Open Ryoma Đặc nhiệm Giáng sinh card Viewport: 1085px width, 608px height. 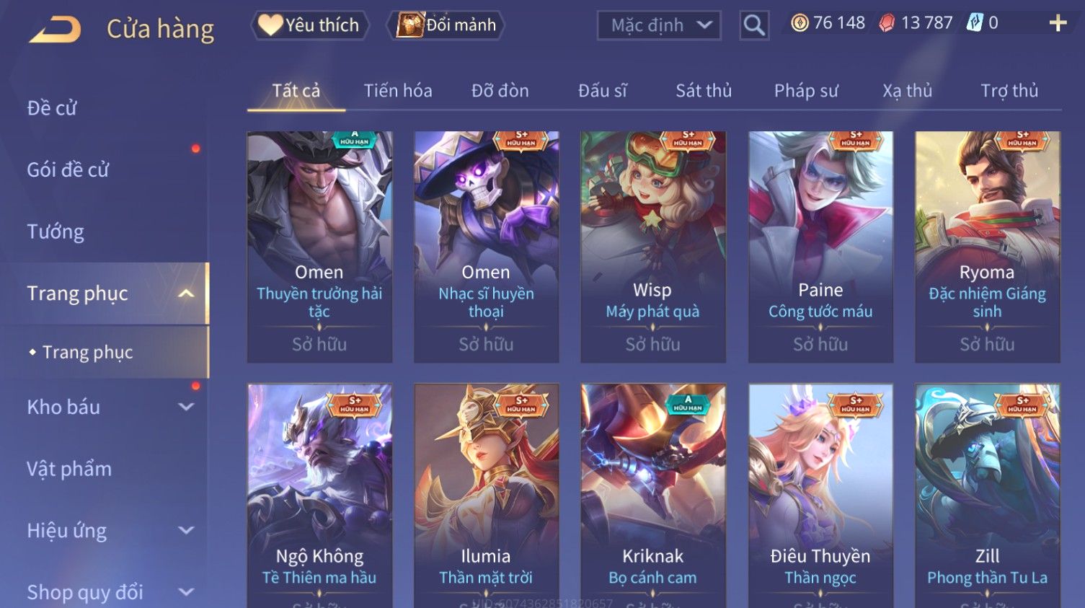987,247
